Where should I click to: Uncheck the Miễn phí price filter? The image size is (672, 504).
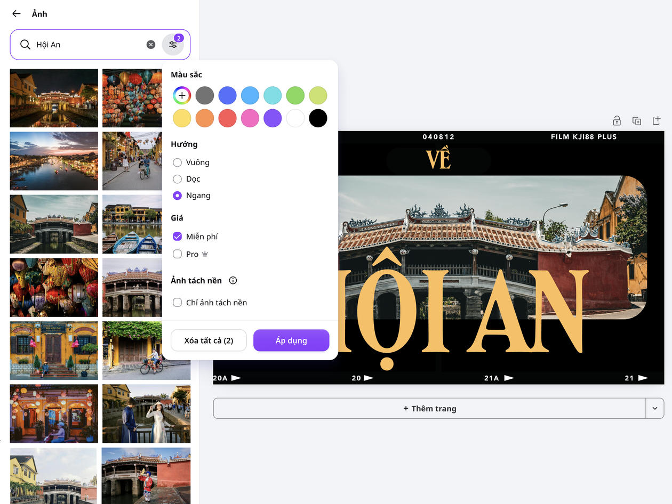178,237
